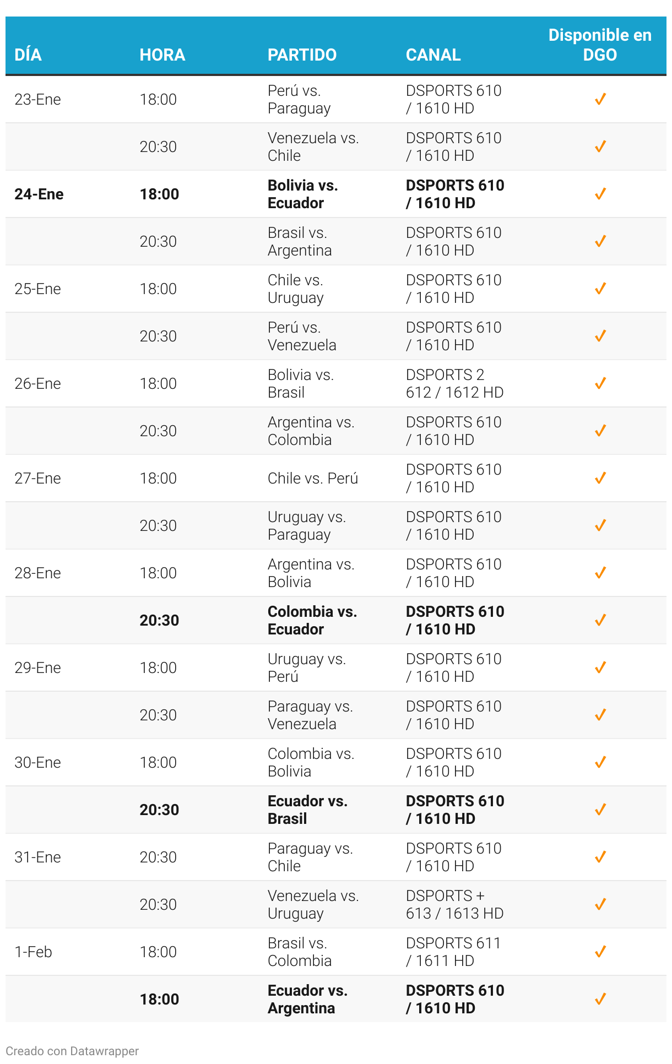Select the 24-Ene date cell
This screenshot has height=1064, width=672.
click(39, 194)
